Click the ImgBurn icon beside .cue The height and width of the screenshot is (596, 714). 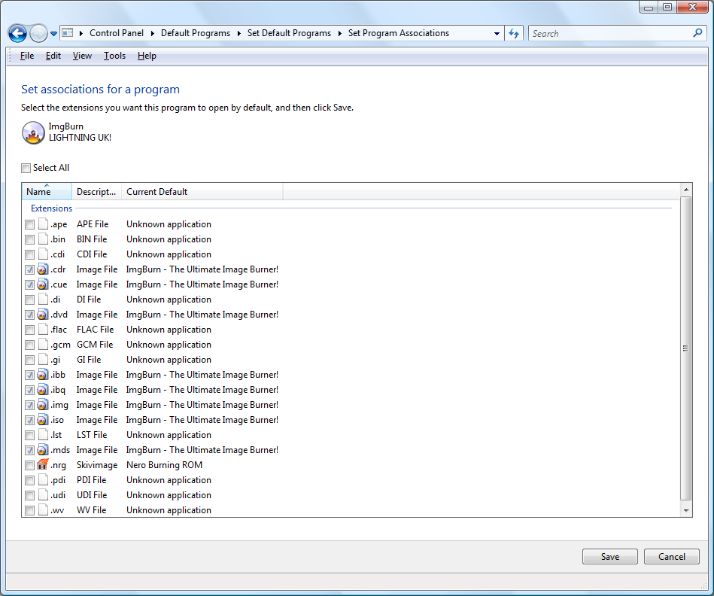pos(43,284)
